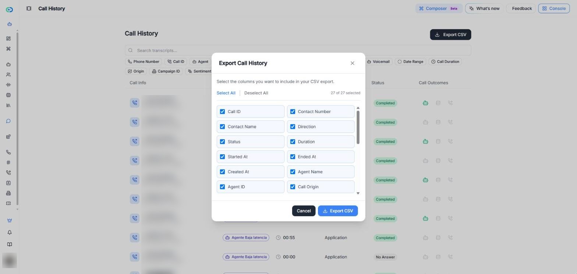Screen dimensions: 577x274
Task: Uncheck the Agent Name checkbox
Action: click(293, 172)
